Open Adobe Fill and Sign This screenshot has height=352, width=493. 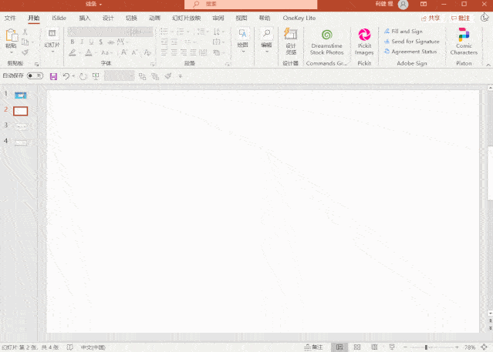coord(406,32)
